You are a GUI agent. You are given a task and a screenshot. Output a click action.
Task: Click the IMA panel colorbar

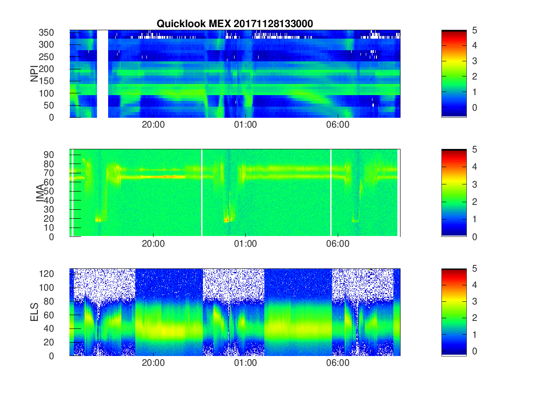(454, 193)
